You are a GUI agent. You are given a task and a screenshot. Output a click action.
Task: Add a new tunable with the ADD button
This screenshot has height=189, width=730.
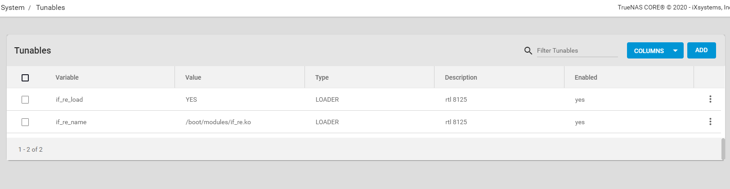click(701, 50)
